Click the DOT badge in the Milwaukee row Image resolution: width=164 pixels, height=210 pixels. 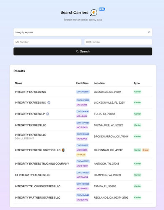point(83,123)
